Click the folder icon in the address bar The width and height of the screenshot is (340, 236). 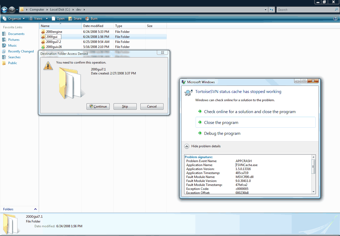pyautogui.click(x=22, y=10)
